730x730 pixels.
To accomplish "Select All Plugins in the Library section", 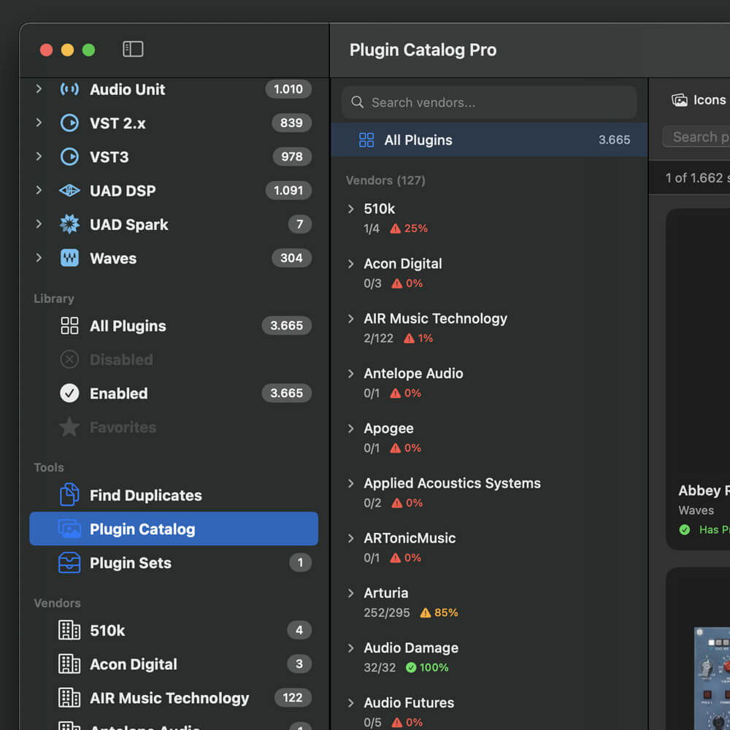I will pos(174,326).
